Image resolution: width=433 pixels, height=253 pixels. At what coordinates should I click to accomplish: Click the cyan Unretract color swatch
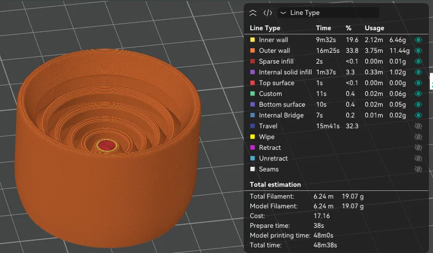(252, 158)
